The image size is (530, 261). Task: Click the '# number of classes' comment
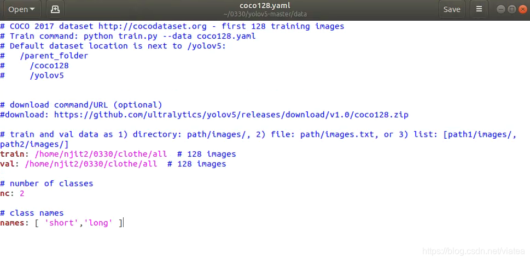pyautogui.click(x=46, y=183)
